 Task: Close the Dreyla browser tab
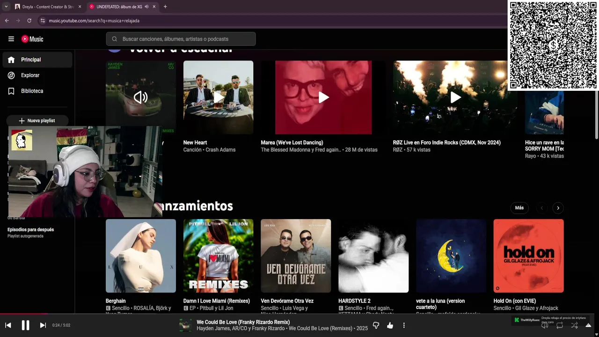[x=80, y=7]
